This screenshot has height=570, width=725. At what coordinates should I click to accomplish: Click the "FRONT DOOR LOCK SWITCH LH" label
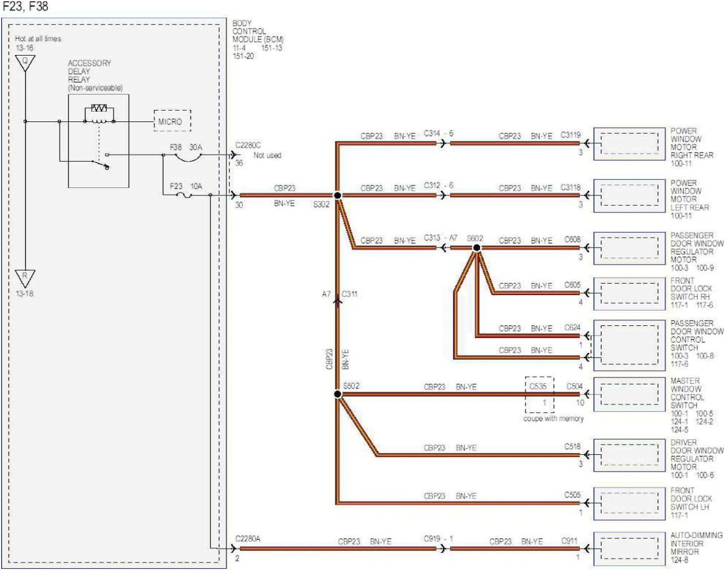[691, 499]
